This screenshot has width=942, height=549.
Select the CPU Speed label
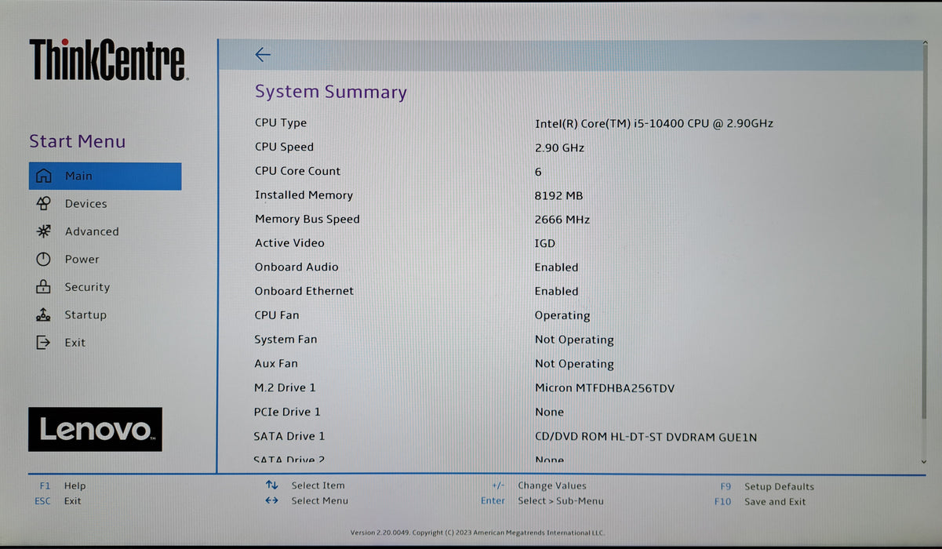pyautogui.click(x=284, y=147)
